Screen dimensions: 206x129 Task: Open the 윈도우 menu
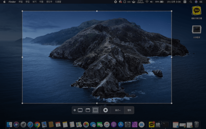[49, 2]
